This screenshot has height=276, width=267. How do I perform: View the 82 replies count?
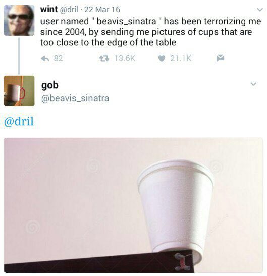coord(59,58)
